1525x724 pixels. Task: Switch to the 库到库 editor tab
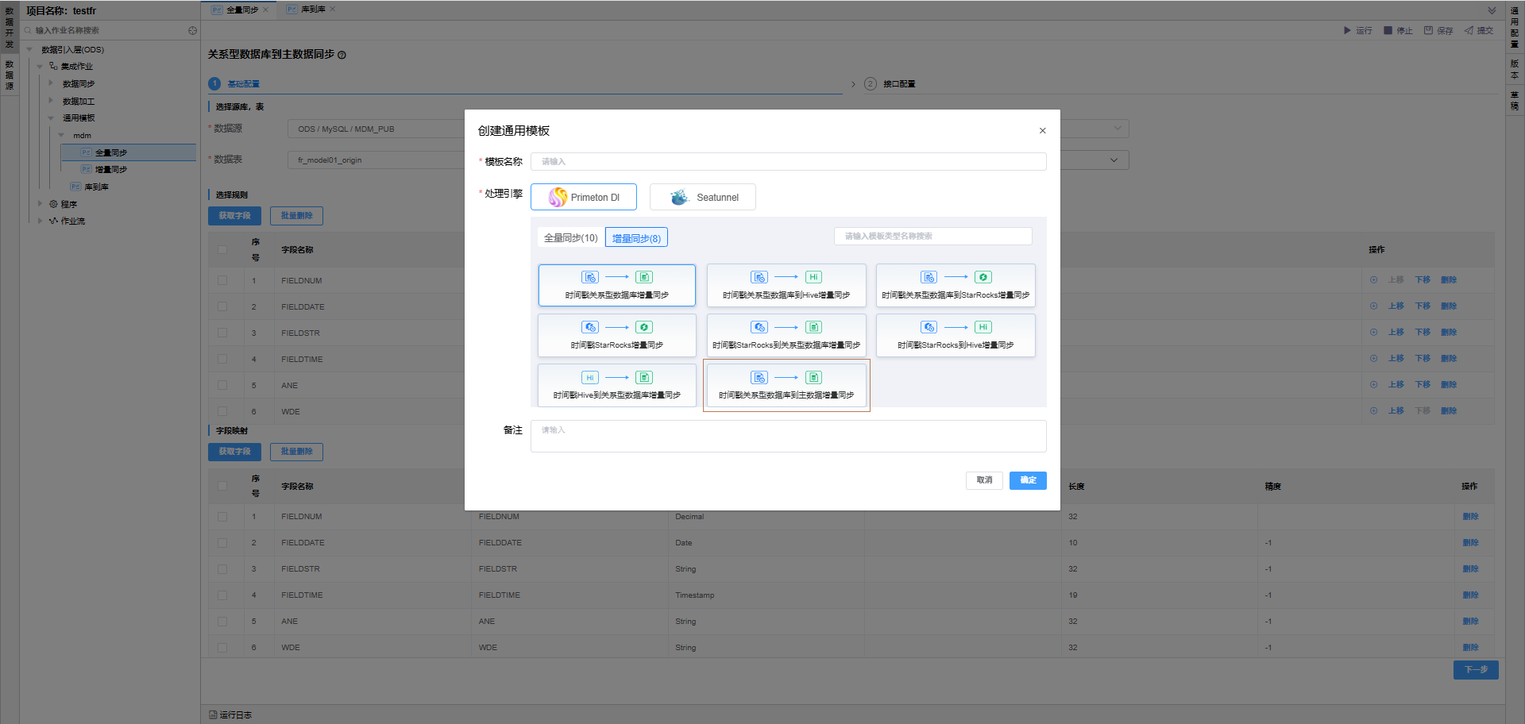[313, 10]
